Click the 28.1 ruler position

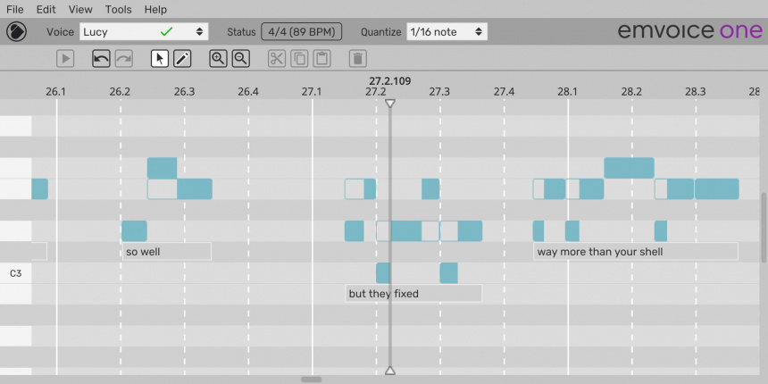coord(568,92)
